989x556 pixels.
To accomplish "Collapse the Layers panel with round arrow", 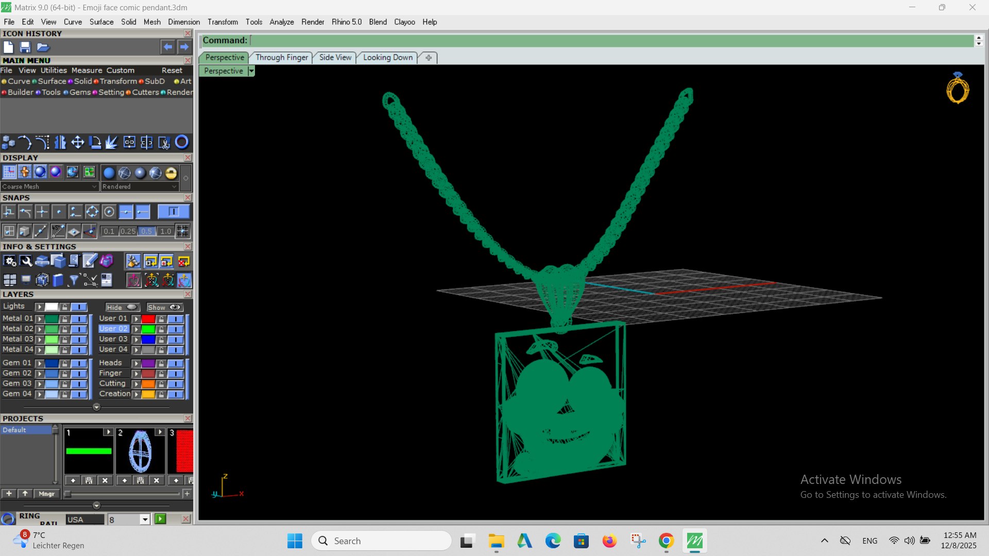I will (96, 407).
